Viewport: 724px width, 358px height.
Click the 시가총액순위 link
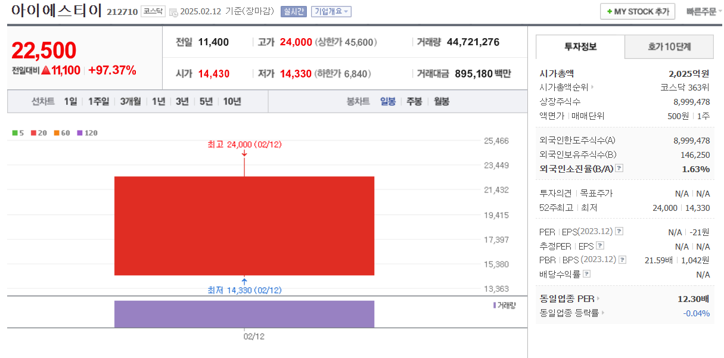tap(564, 88)
